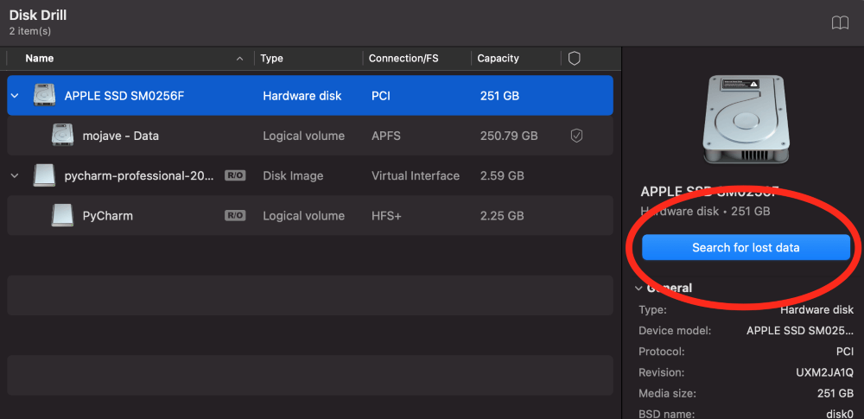864x419 pixels.
Task: Sort by the Type column header
Action: (x=272, y=59)
